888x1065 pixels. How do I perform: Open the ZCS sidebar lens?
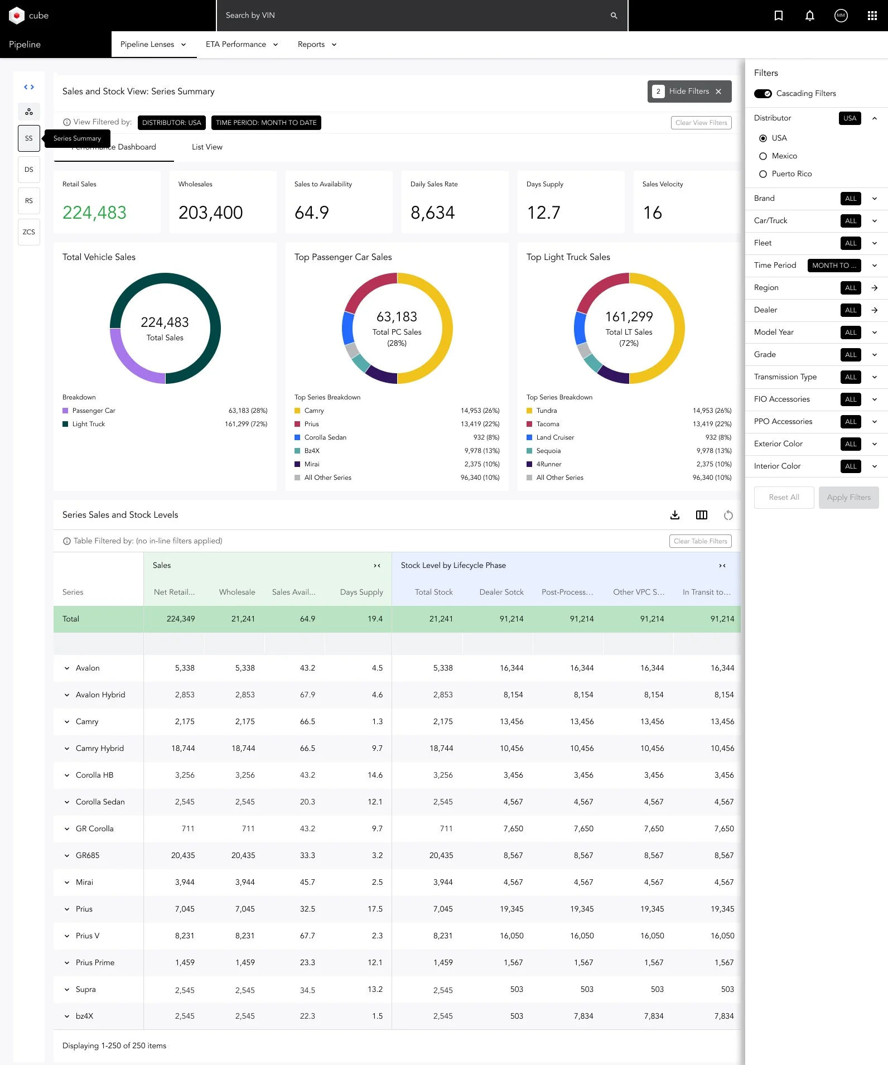click(29, 232)
